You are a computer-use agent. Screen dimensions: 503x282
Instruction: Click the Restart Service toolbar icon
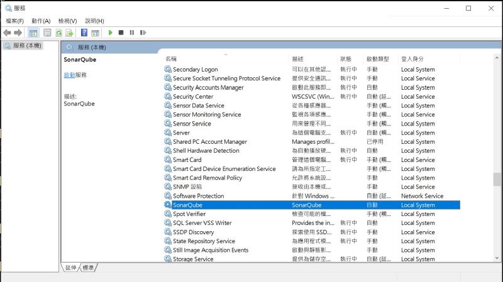(x=143, y=33)
